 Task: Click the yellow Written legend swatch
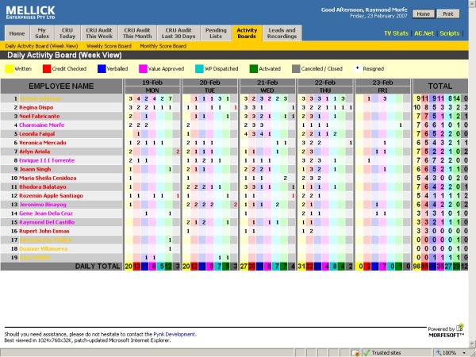click(9, 69)
